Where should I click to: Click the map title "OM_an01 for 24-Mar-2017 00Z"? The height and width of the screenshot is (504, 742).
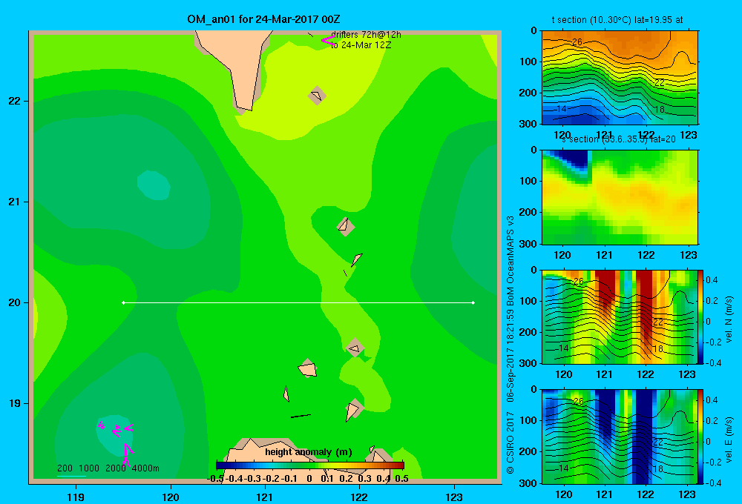(x=263, y=19)
